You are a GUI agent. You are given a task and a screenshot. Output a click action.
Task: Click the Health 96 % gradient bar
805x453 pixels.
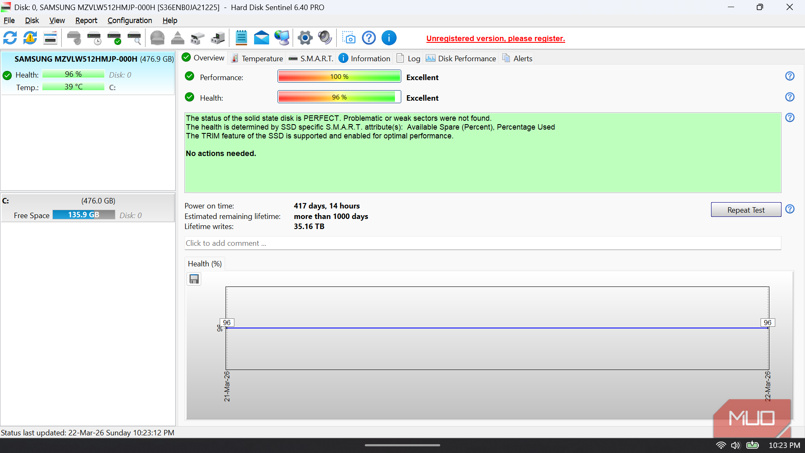point(339,97)
